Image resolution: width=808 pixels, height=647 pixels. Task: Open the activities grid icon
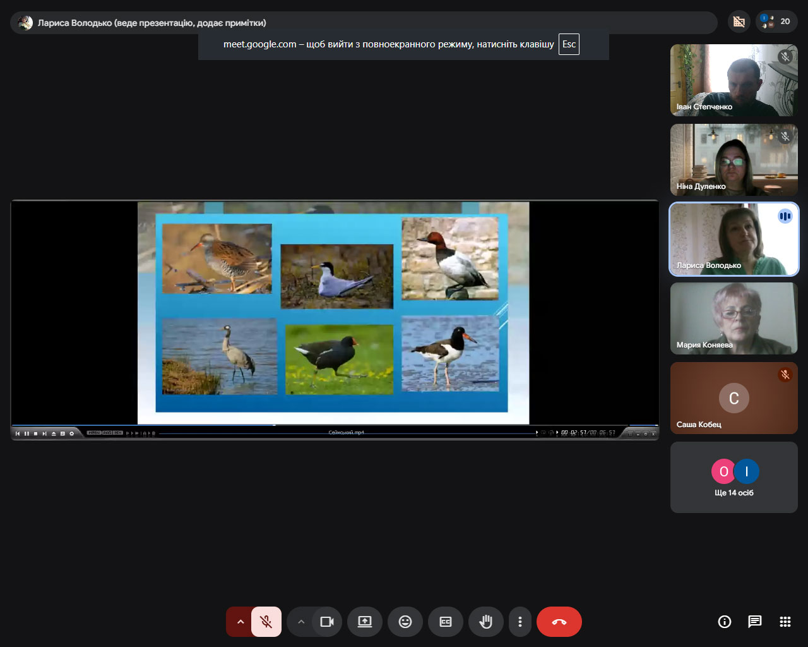[785, 622]
